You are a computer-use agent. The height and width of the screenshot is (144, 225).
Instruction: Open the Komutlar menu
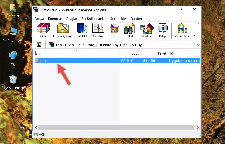coord(55,19)
